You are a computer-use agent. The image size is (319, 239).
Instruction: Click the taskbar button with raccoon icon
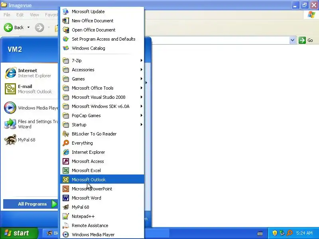coord(51,233)
